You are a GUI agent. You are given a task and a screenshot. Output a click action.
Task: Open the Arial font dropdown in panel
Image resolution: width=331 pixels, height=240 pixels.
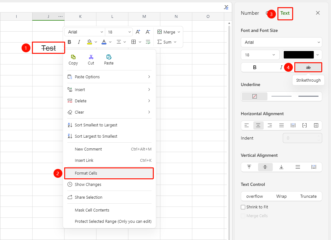pos(282,42)
